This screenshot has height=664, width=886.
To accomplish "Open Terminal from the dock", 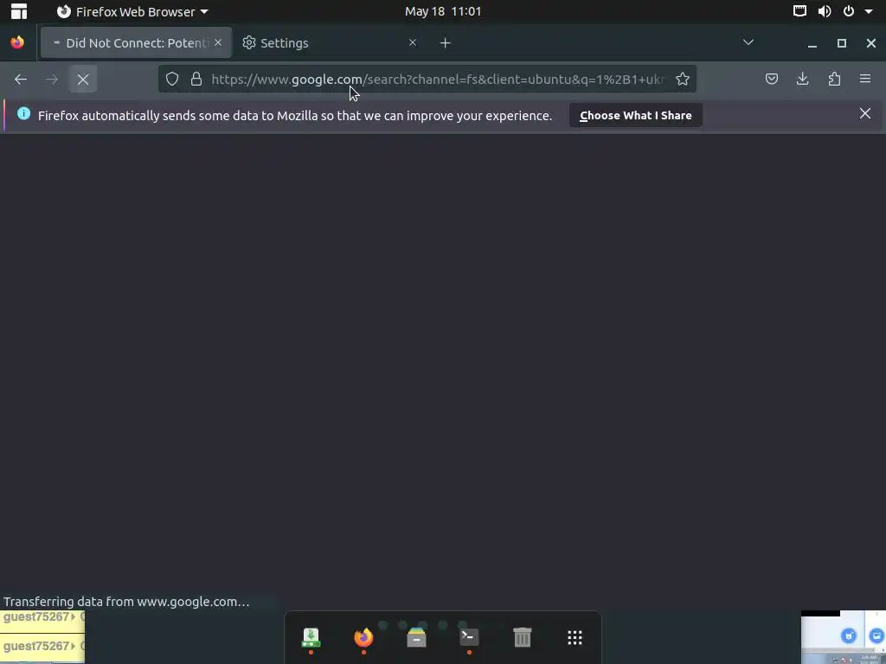I will pos(469,637).
